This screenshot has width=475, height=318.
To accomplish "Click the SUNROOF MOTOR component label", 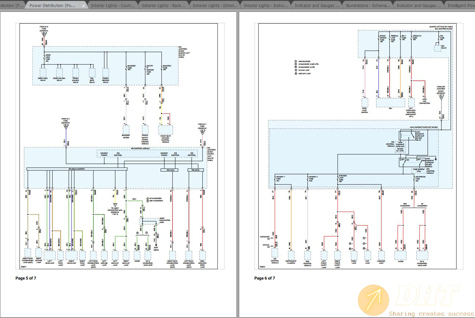I will (x=126, y=137).
